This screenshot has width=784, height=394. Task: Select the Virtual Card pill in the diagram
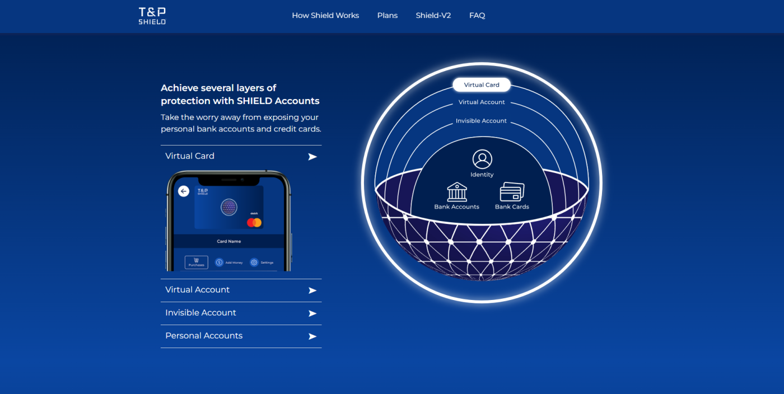tap(482, 85)
